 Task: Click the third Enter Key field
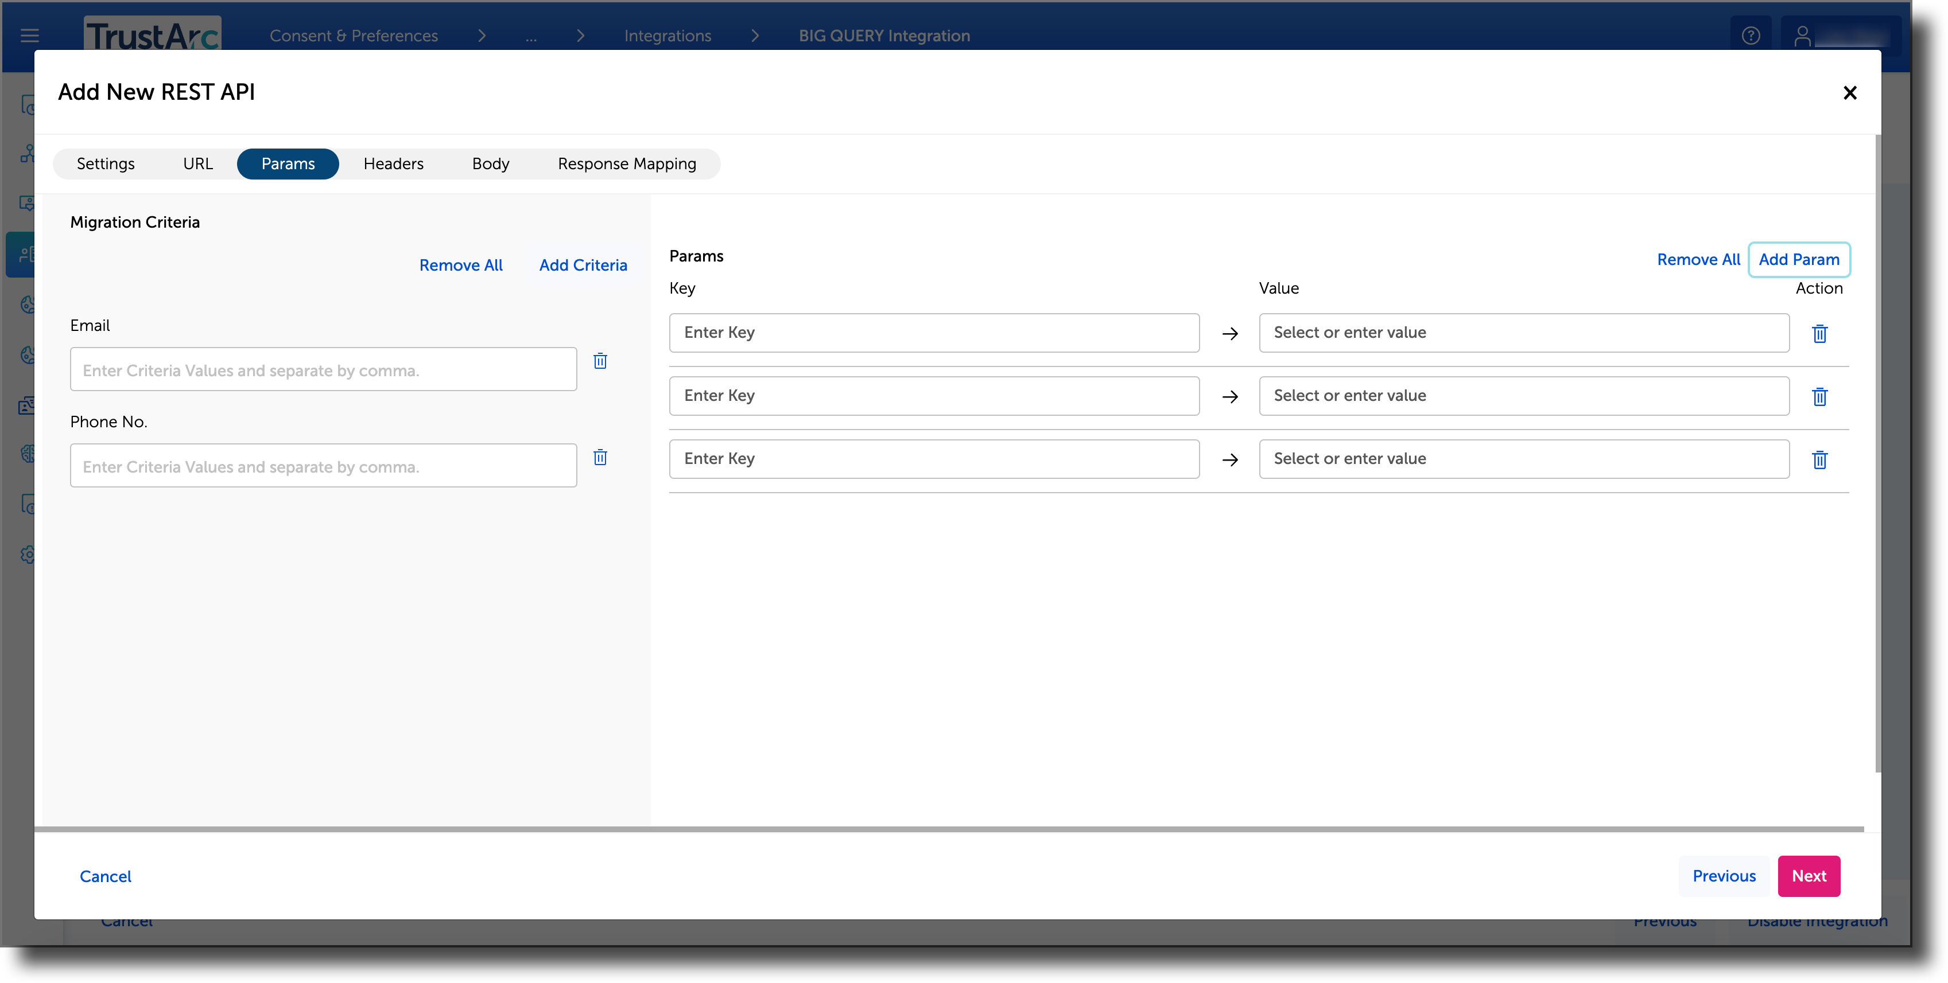point(934,459)
